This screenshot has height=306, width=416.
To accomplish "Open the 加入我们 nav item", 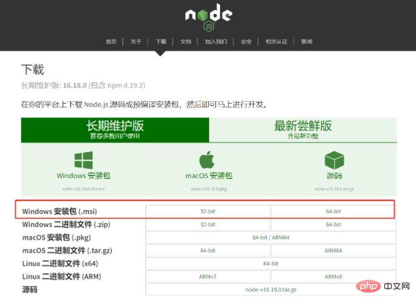I will click(216, 41).
